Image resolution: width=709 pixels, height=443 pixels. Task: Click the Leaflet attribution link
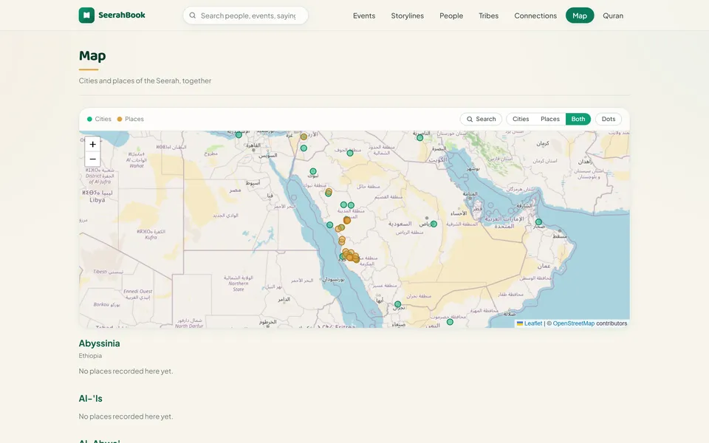[x=533, y=323]
